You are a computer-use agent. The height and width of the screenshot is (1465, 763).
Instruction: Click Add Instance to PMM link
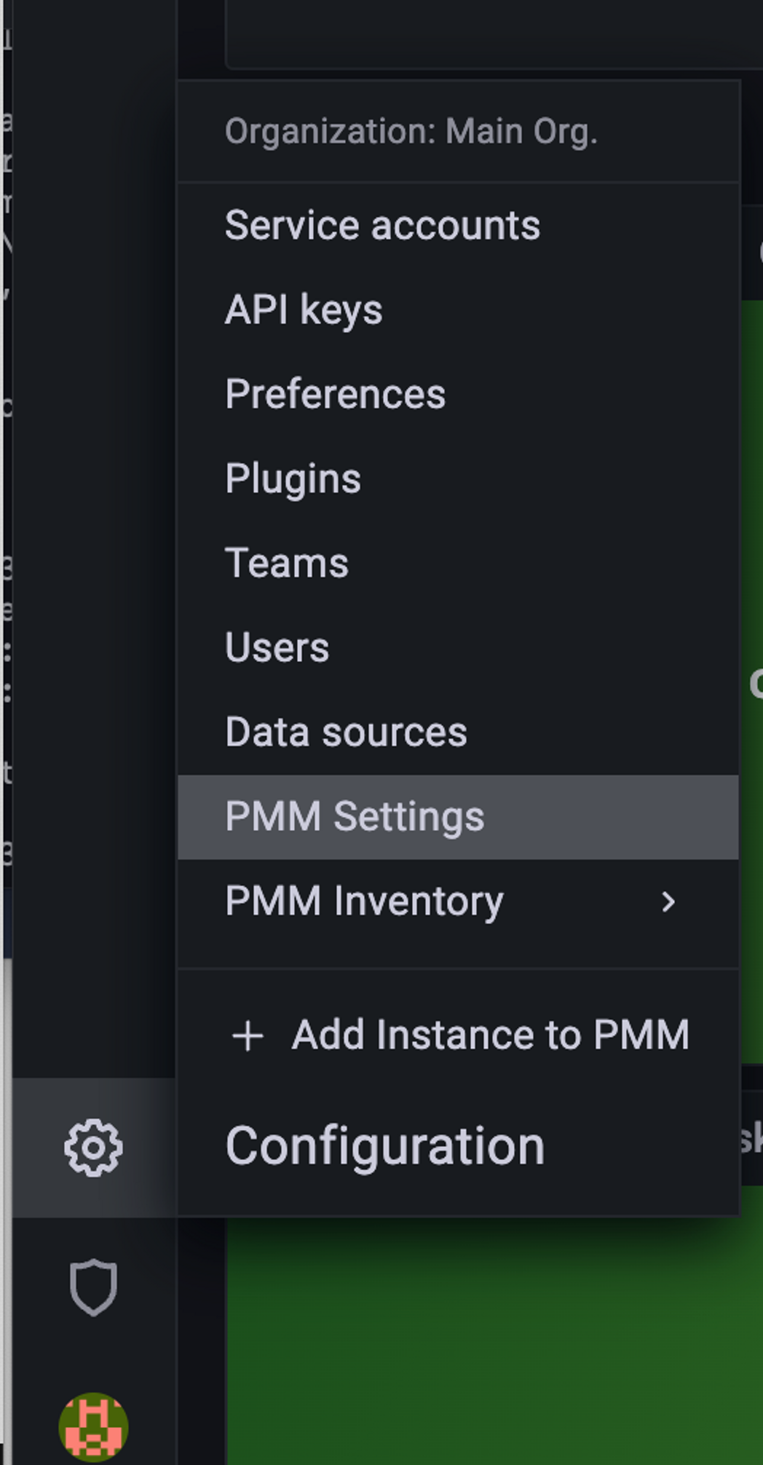click(x=491, y=1035)
